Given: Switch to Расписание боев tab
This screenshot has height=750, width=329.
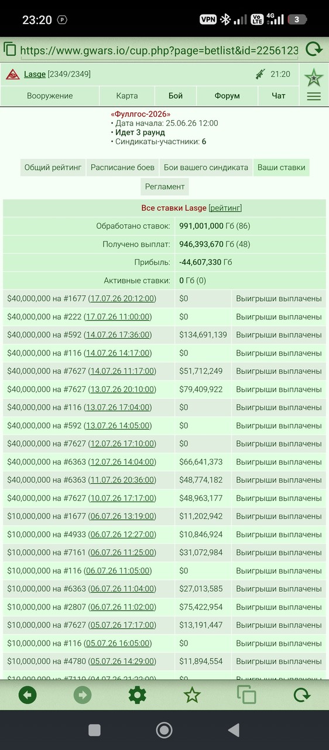Looking at the screenshot, I should [x=123, y=167].
